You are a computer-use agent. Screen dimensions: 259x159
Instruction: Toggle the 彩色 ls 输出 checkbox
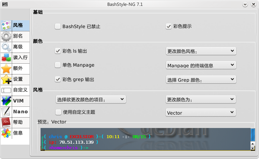coord(58,51)
